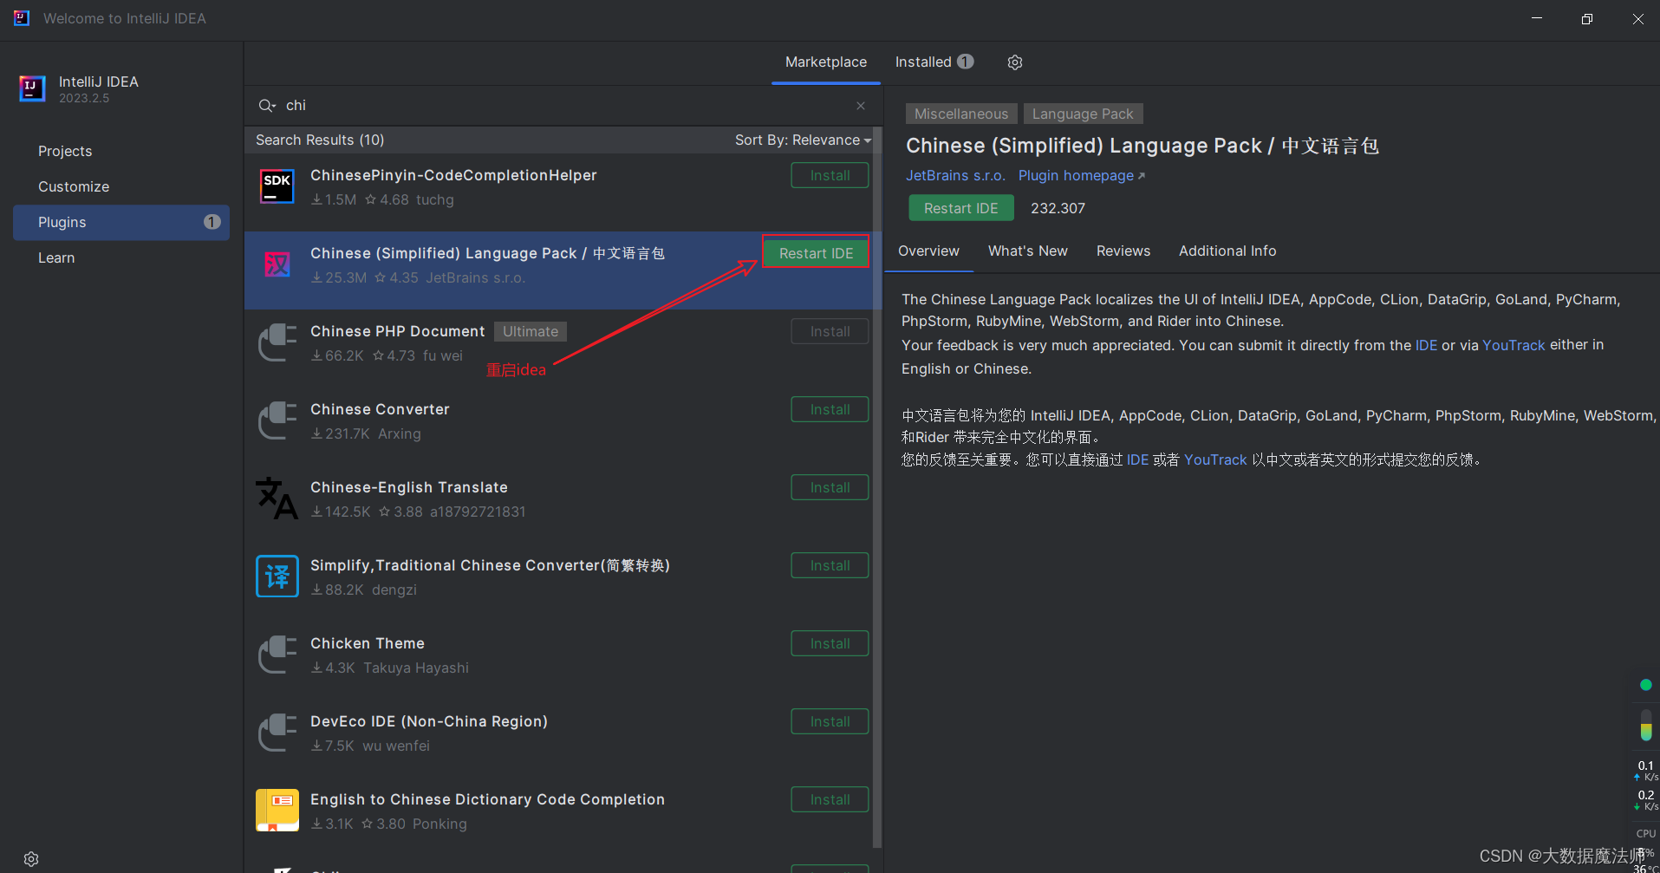Click version number 232.307
This screenshot has height=873, width=1660.
pyautogui.click(x=1058, y=208)
